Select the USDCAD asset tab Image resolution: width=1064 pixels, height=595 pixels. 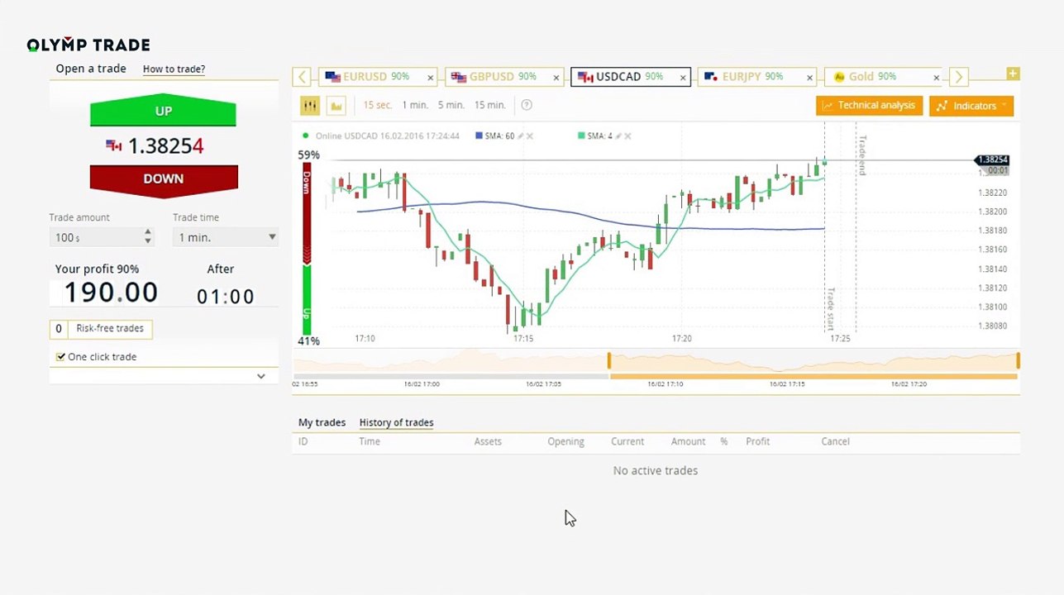[630, 77]
